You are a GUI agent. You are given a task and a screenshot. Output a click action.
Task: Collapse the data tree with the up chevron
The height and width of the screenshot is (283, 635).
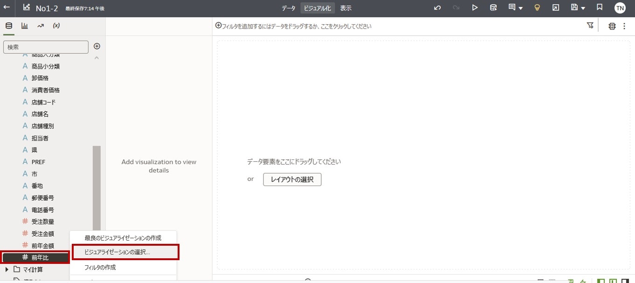[97, 58]
